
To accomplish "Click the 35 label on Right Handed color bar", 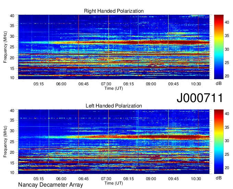I will click(x=227, y=36).
